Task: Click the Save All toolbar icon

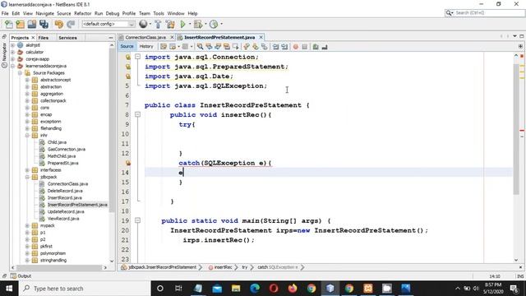Action: pos(44,24)
